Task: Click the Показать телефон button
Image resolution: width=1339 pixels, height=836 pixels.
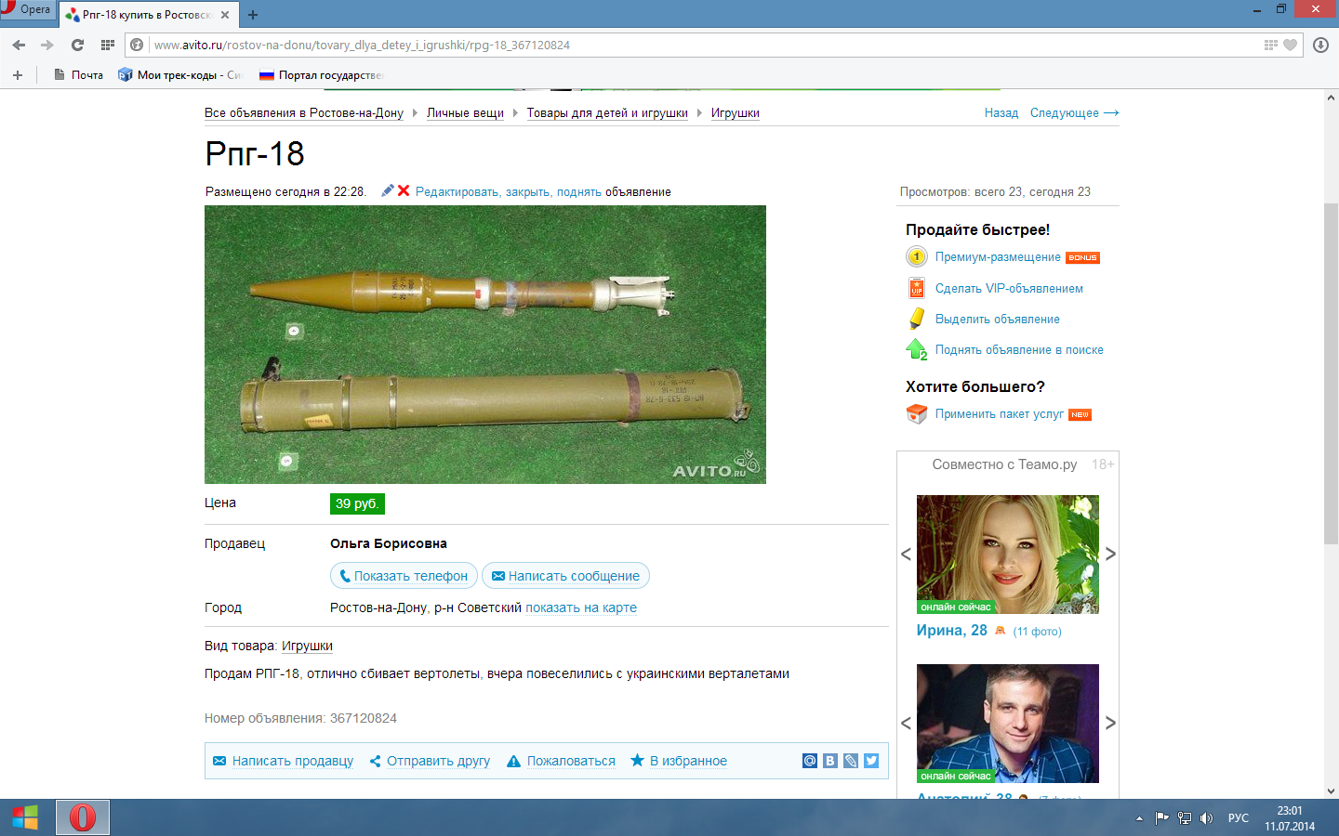Action: click(404, 576)
